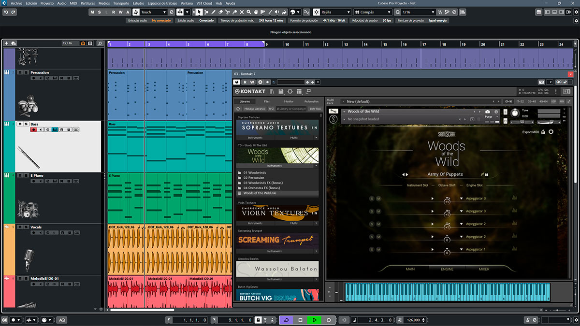The height and width of the screenshot is (326, 580).
Task: Mute the Bass track
Action: (x=20, y=124)
